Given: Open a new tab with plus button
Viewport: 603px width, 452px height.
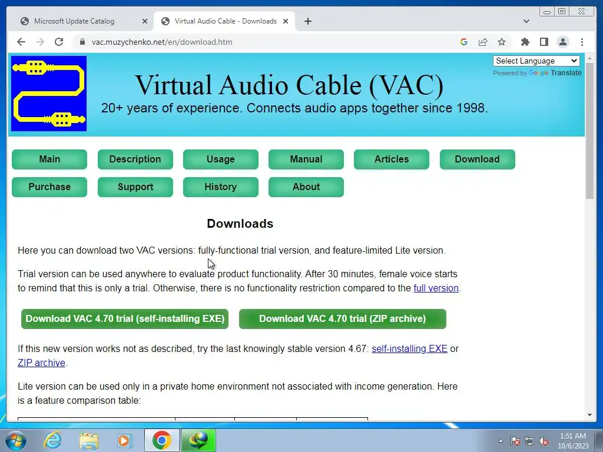Looking at the screenshot, I should 307,21.
